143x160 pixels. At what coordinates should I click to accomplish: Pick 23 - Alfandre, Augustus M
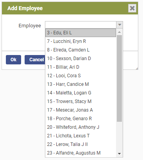point(80,153)
